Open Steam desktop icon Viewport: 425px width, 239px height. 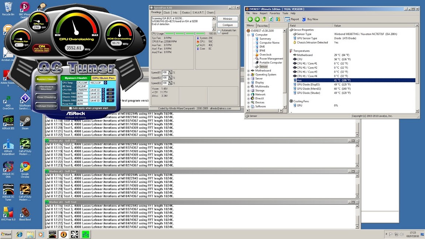point(25,123)
